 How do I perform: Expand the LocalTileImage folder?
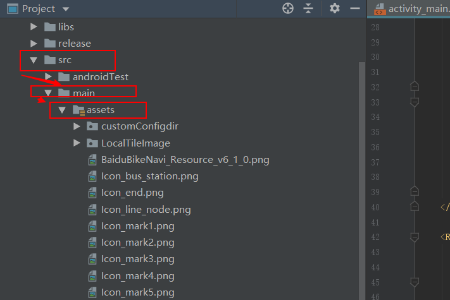click(x=77, y=143)
